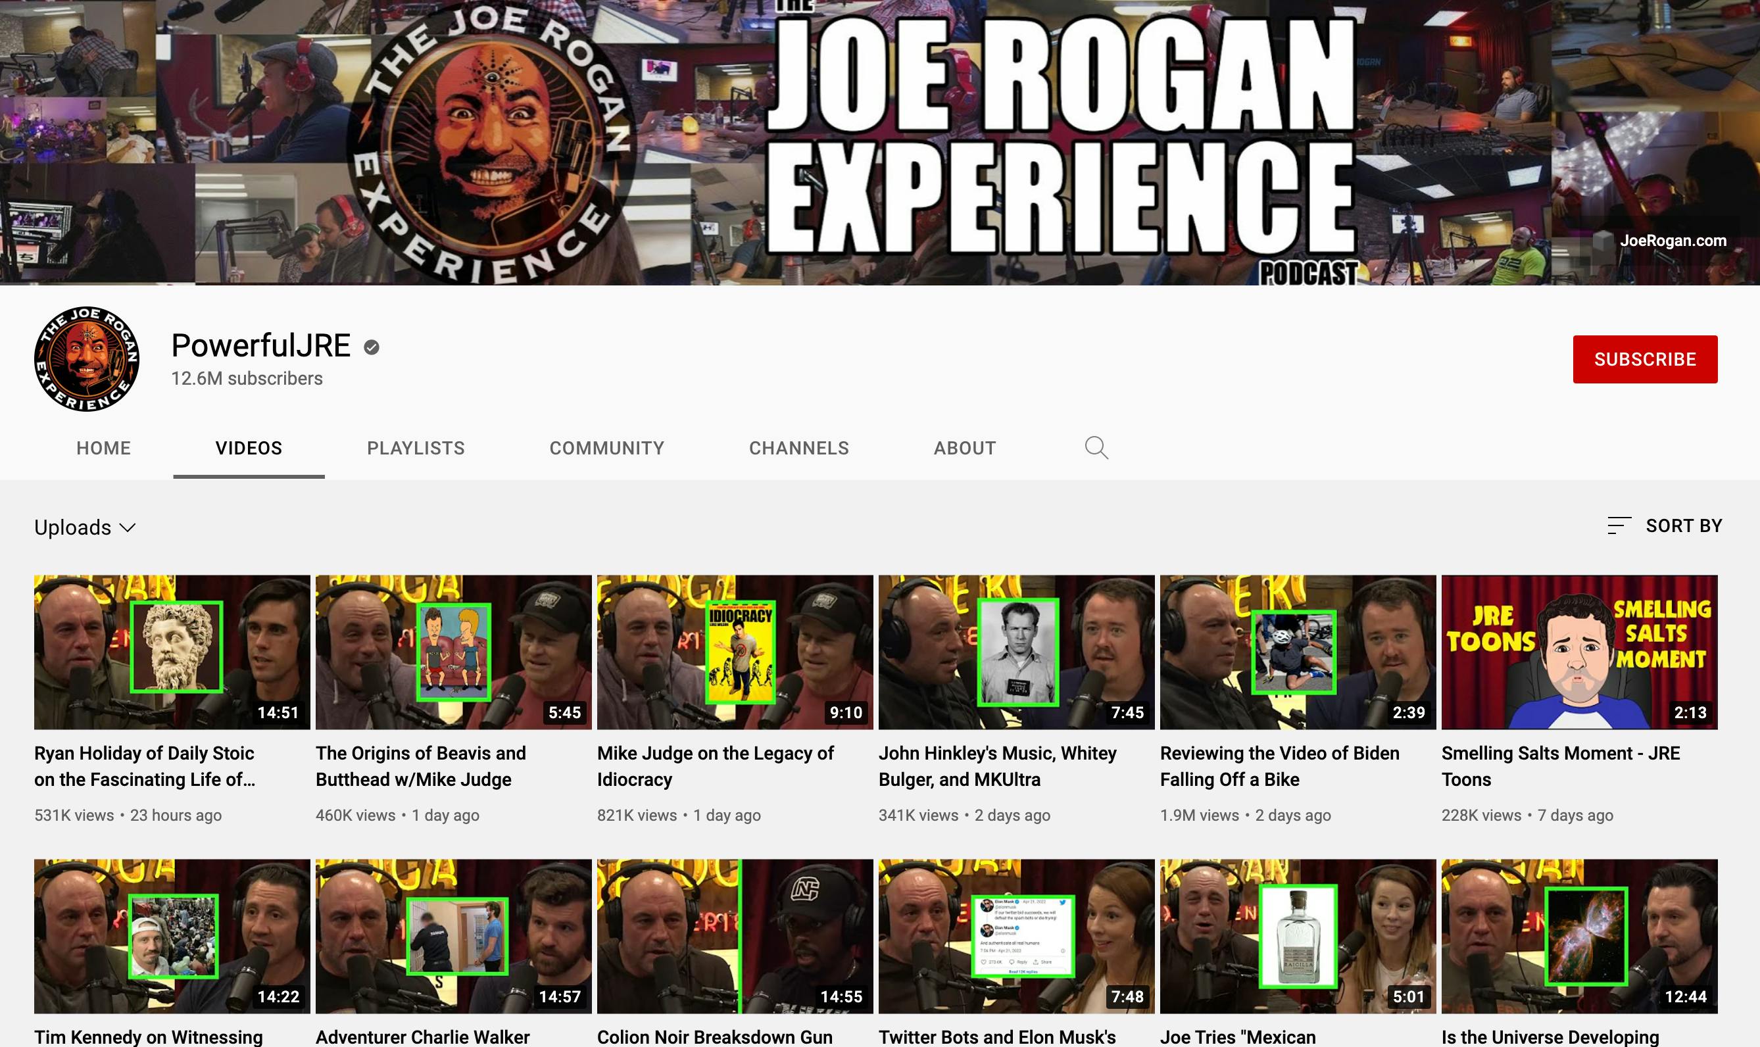The width and height of the screenshot is (1760, 1047).
Task: Click the SORT BY filter icon
Action: (x=1618, y=525)
